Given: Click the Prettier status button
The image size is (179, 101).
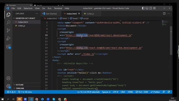Looking at the screenshot, I should pyautogui.click(x=155, y=92).
